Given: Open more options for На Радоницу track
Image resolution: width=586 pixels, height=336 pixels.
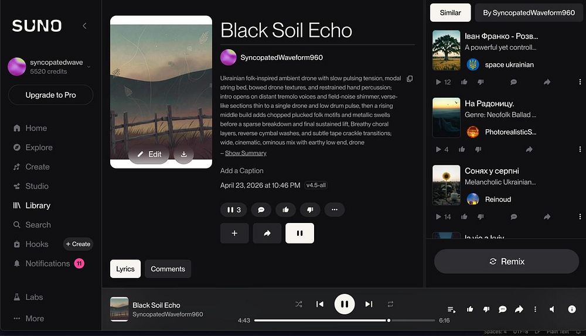Looking at the screenshot, I should coord(580,149).
